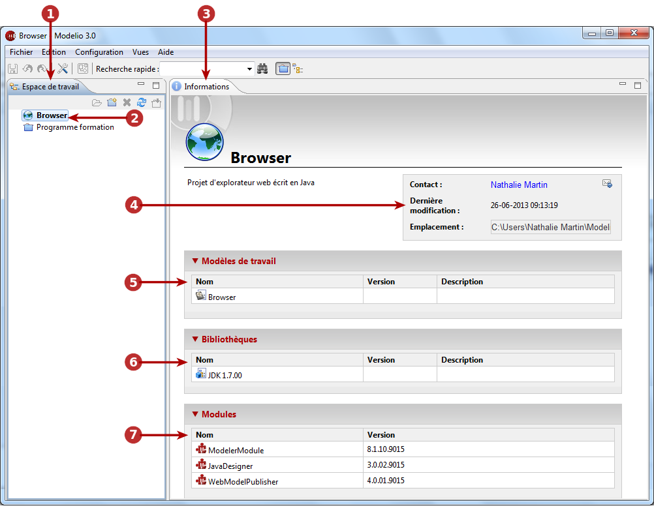
Task: Click the delete project X icon
Action: (127, 102)
